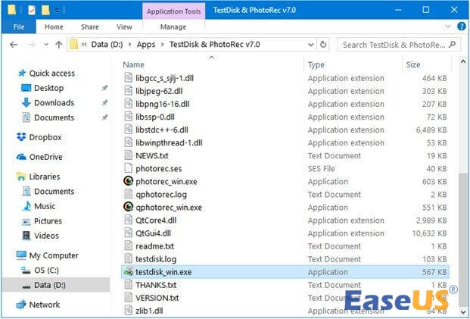This screenshot has height=319, width=470.
Task: Expand the chevron after Apps breadcrumb
Action: click(163, 45)
